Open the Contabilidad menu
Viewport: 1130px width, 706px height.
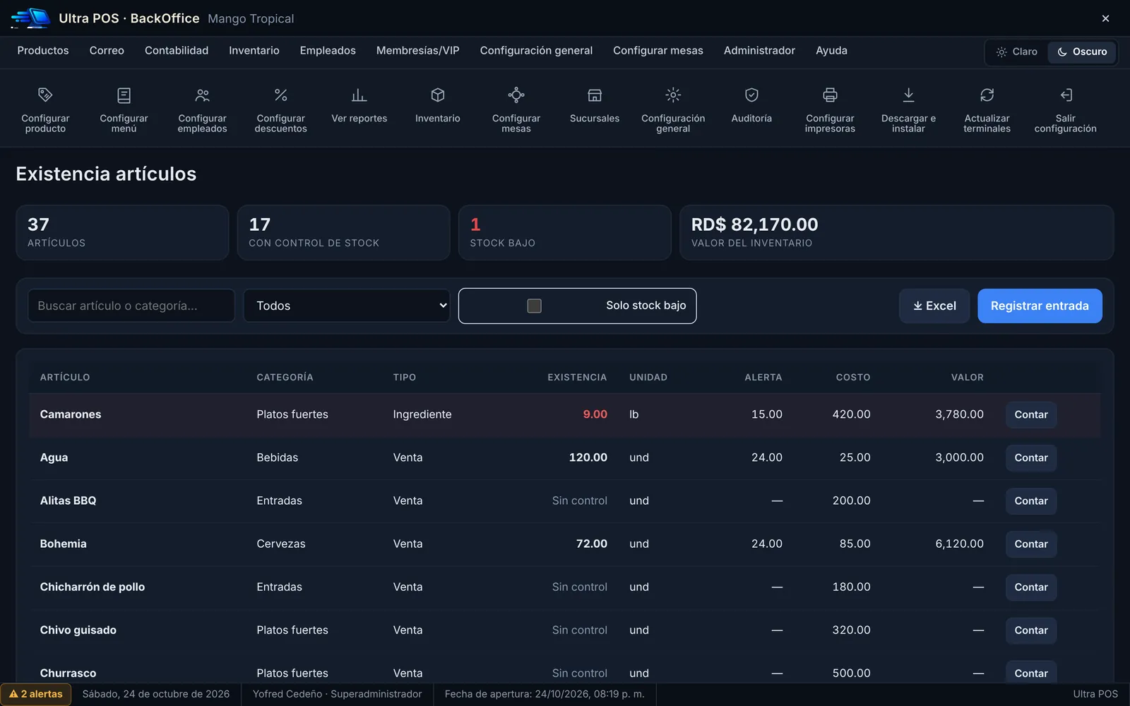pos(177,51)
